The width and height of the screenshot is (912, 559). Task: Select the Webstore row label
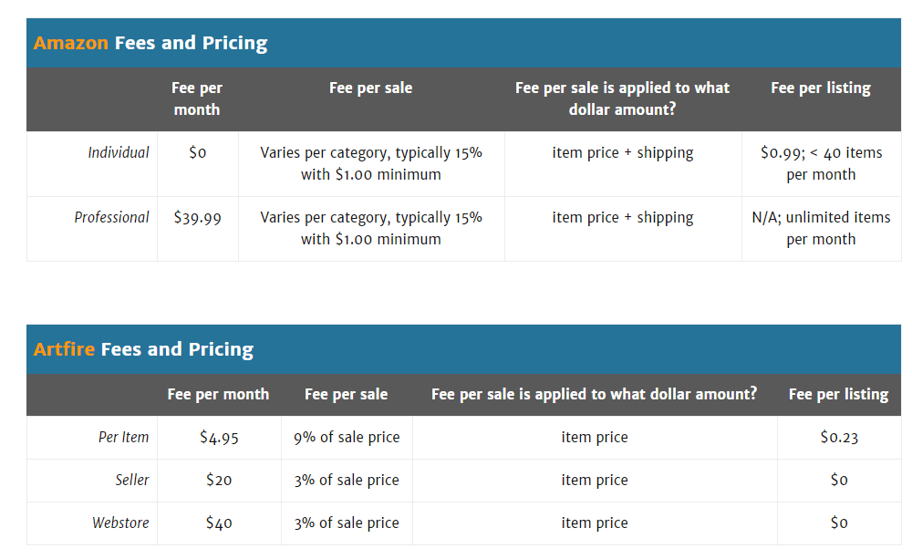(x=120, y=523)
